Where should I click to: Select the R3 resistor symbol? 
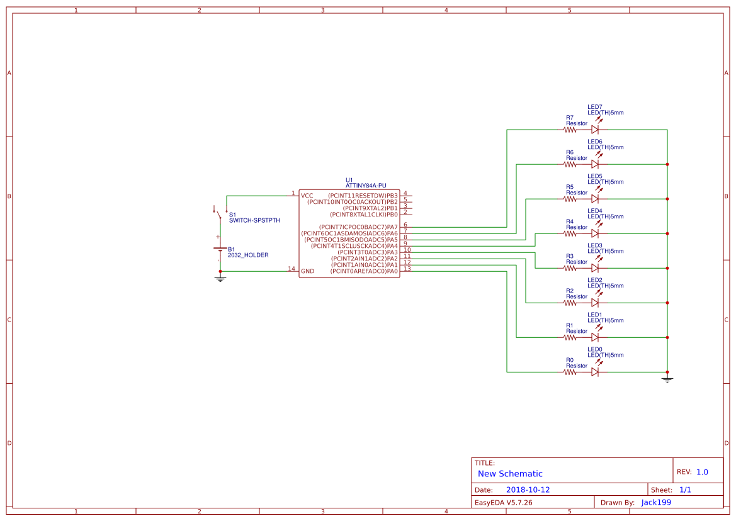pos(570,268)
